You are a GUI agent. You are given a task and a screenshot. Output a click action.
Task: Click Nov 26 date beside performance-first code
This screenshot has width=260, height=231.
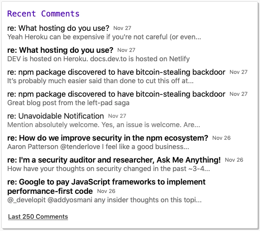pos(106,191)
